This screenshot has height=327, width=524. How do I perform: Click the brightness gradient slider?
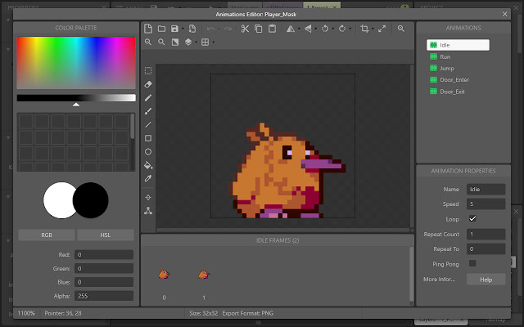tap(76, 98)
